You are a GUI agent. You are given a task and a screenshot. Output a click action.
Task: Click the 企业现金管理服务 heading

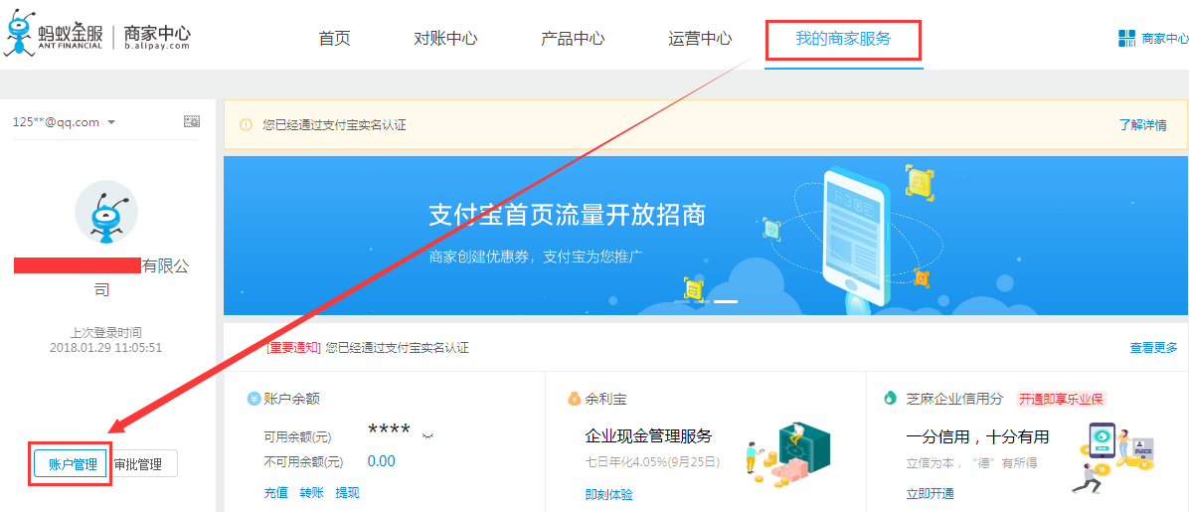[x=649, y=436]
